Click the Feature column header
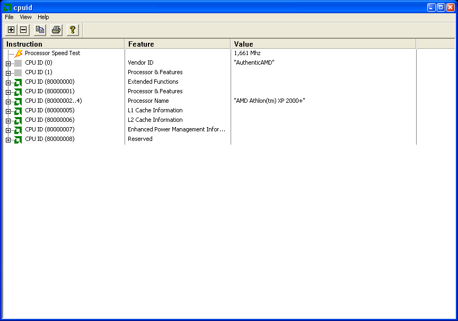 pos(178,44)
